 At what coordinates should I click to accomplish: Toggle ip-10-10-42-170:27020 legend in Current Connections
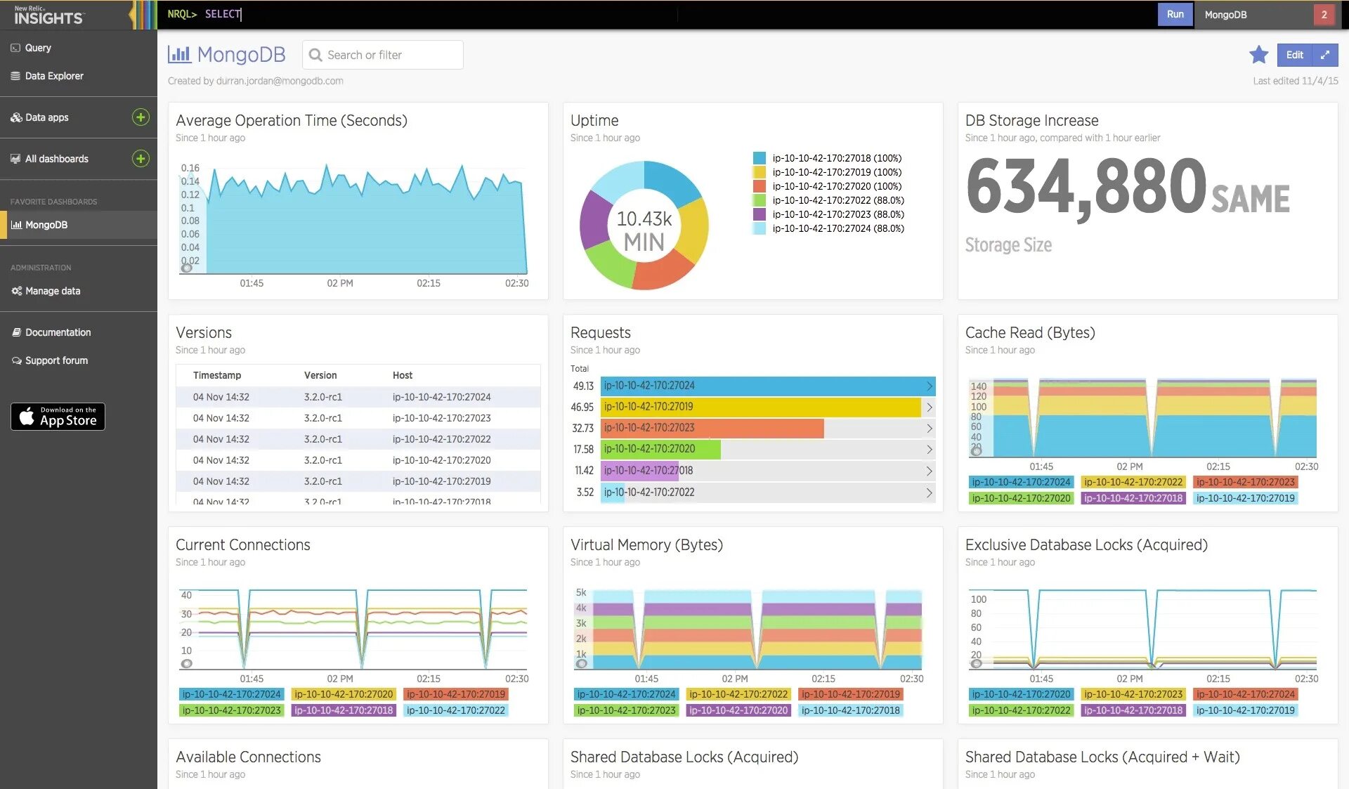click(343, 694)
